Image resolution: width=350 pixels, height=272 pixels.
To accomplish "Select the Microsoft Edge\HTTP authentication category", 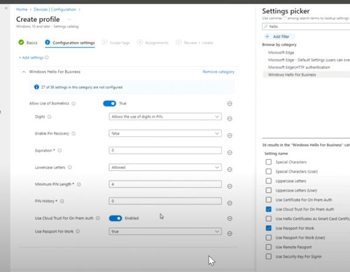I will tap(299, 67).
